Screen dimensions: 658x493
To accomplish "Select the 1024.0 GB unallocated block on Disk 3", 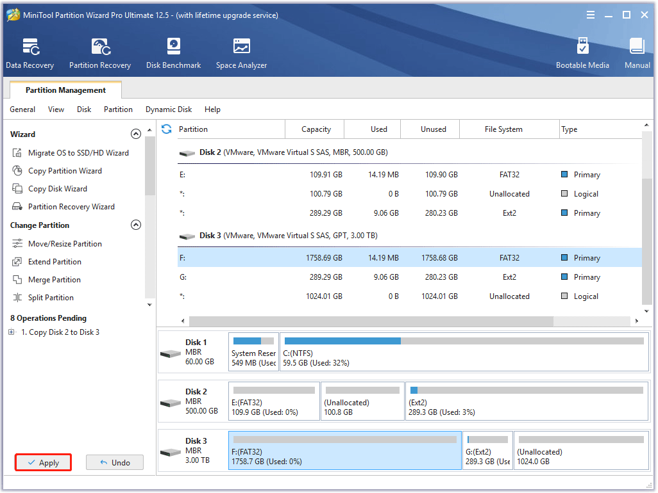I will (581, 450).
